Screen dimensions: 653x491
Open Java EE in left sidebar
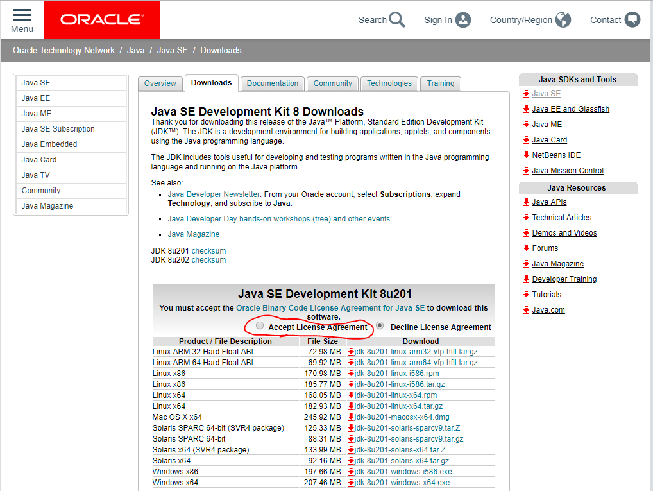pos(71,98)
